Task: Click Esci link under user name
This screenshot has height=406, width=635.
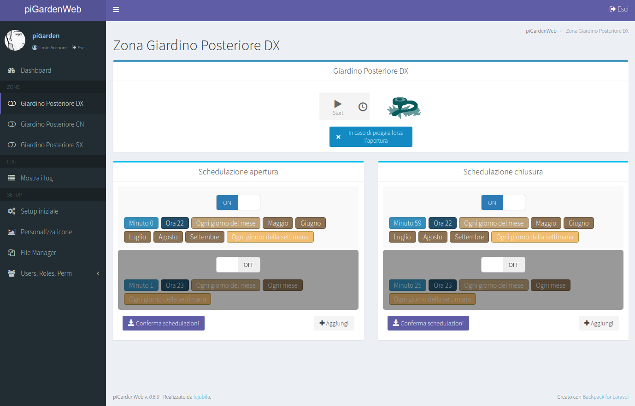Action: pos(79,48)
